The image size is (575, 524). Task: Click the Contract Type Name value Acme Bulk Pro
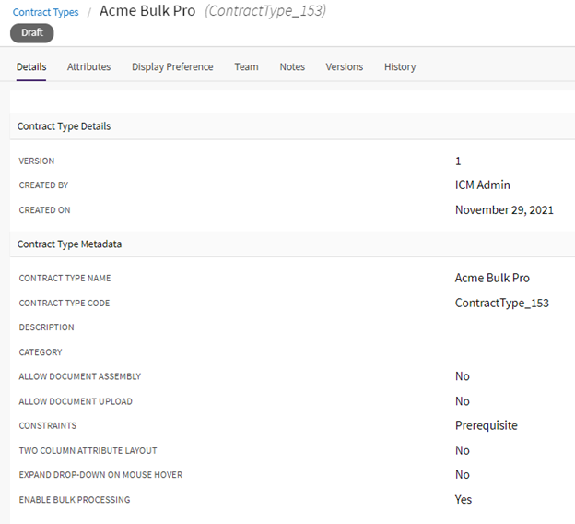tap(492, 279)
